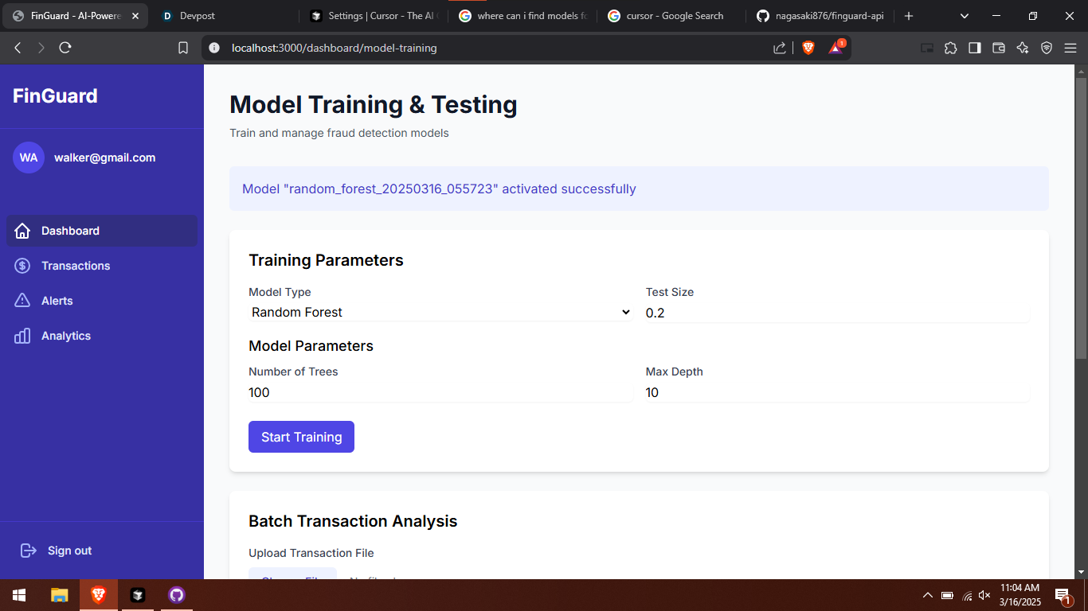Click the model activated successfully message
This screenshot has width=1088, height=611.
(439, 189)
